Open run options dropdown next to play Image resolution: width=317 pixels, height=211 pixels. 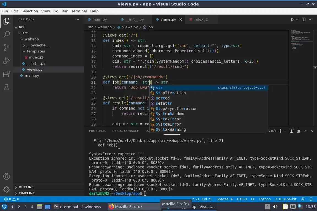[x=297, y=20]
